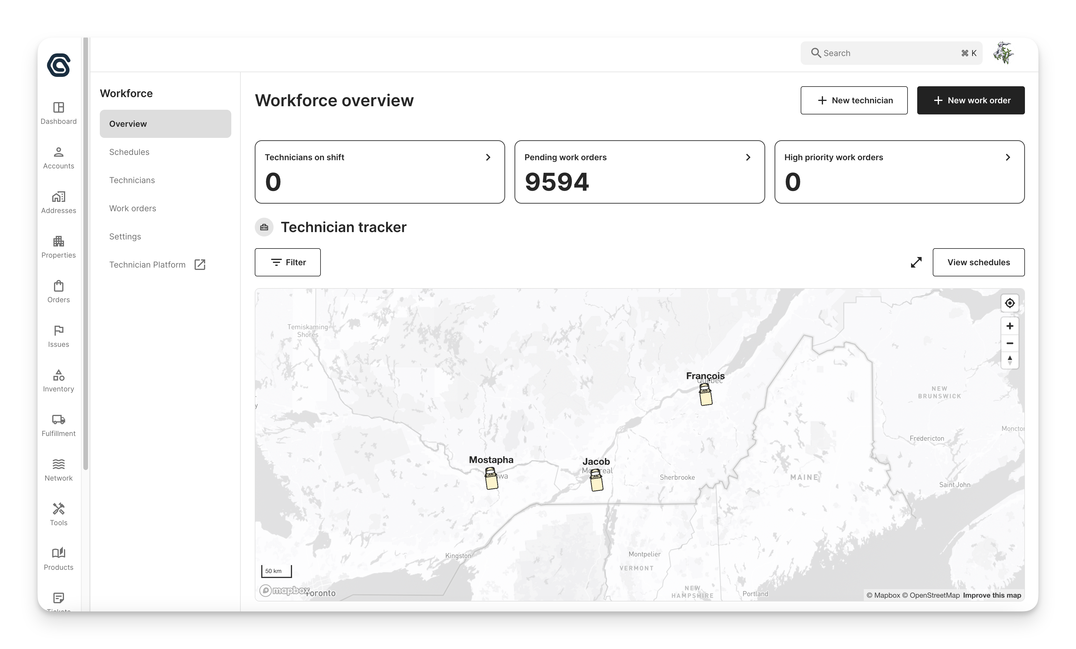Screen dimensions: 1076x649
Task: Zoom out on the technician map
Action: coord(1010,343)
